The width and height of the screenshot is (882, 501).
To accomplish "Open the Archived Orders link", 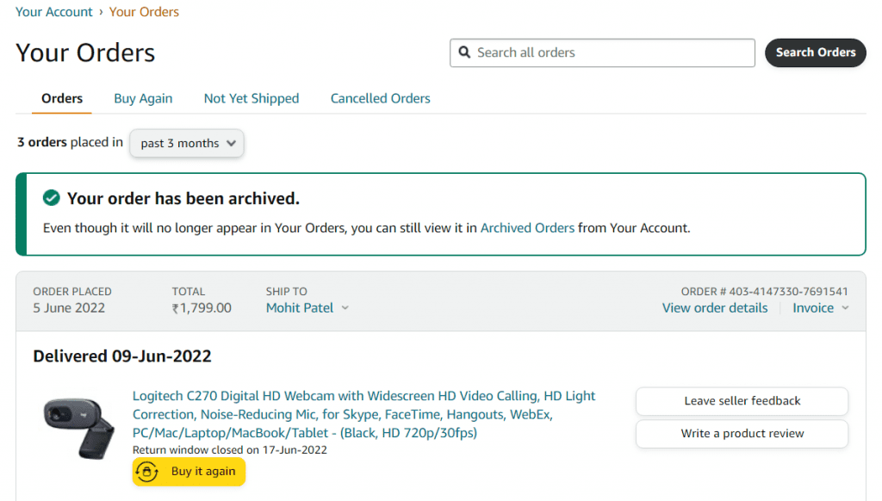I will click(527, 228).
